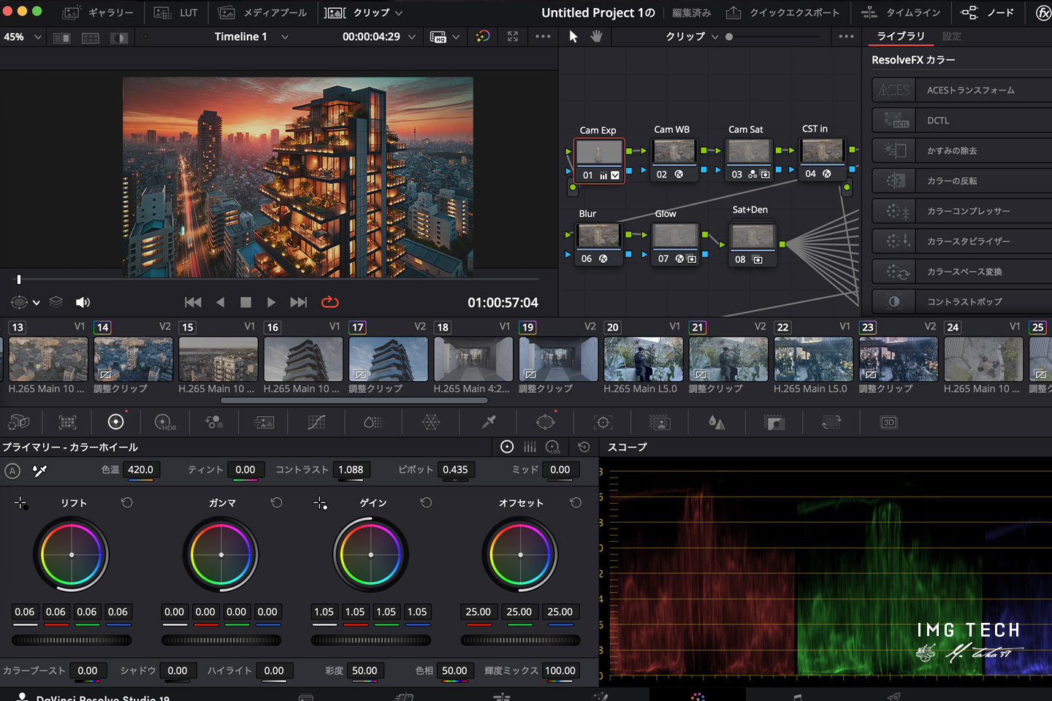The width and height of the screenshot is (1052, 701).
Task: Switch to the Library tab
Action: (900, 37)
